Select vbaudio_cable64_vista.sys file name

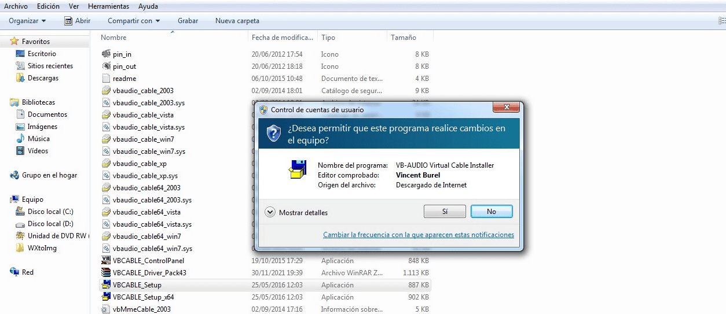152,224
